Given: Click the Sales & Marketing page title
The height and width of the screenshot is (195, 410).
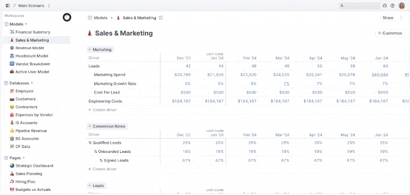Looking at the screenshot, I should (124, 33).
